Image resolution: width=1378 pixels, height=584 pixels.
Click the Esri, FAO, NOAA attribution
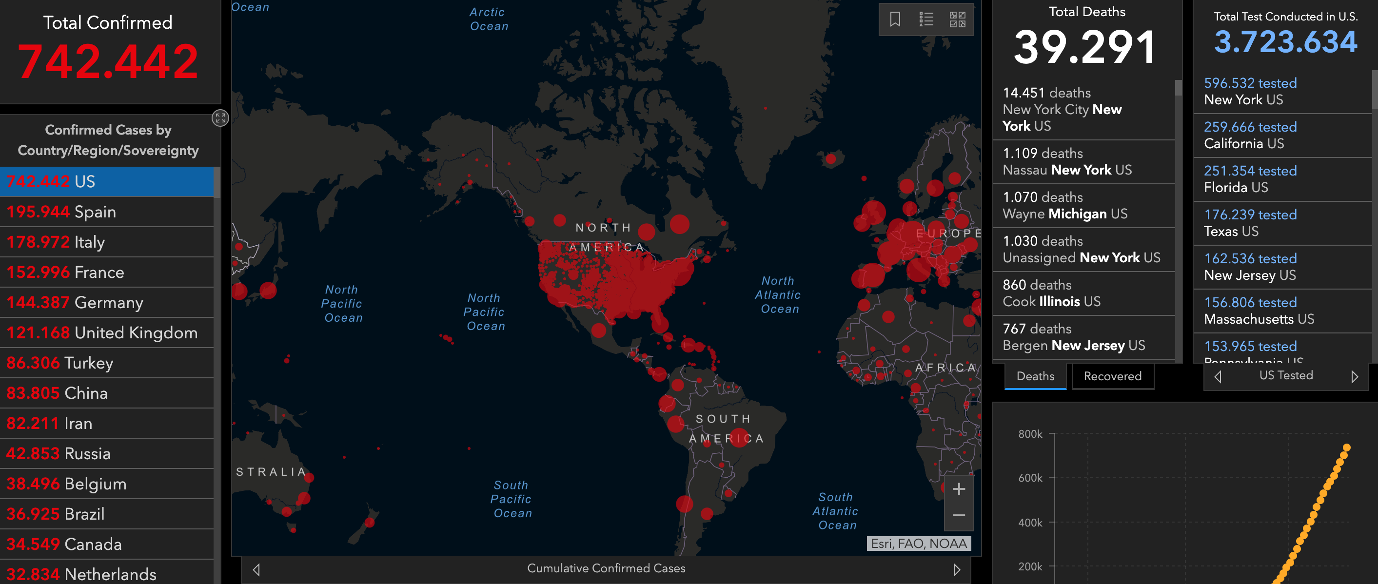(918, 544)
